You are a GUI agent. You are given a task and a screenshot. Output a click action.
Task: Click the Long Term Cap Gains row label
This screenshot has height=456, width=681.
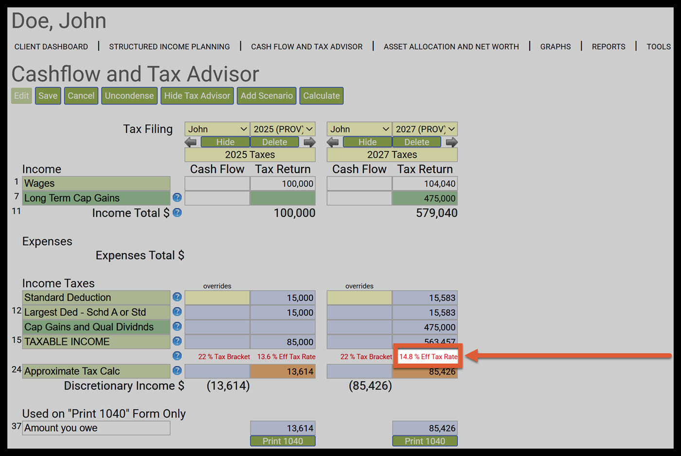[x=96, y=198]
